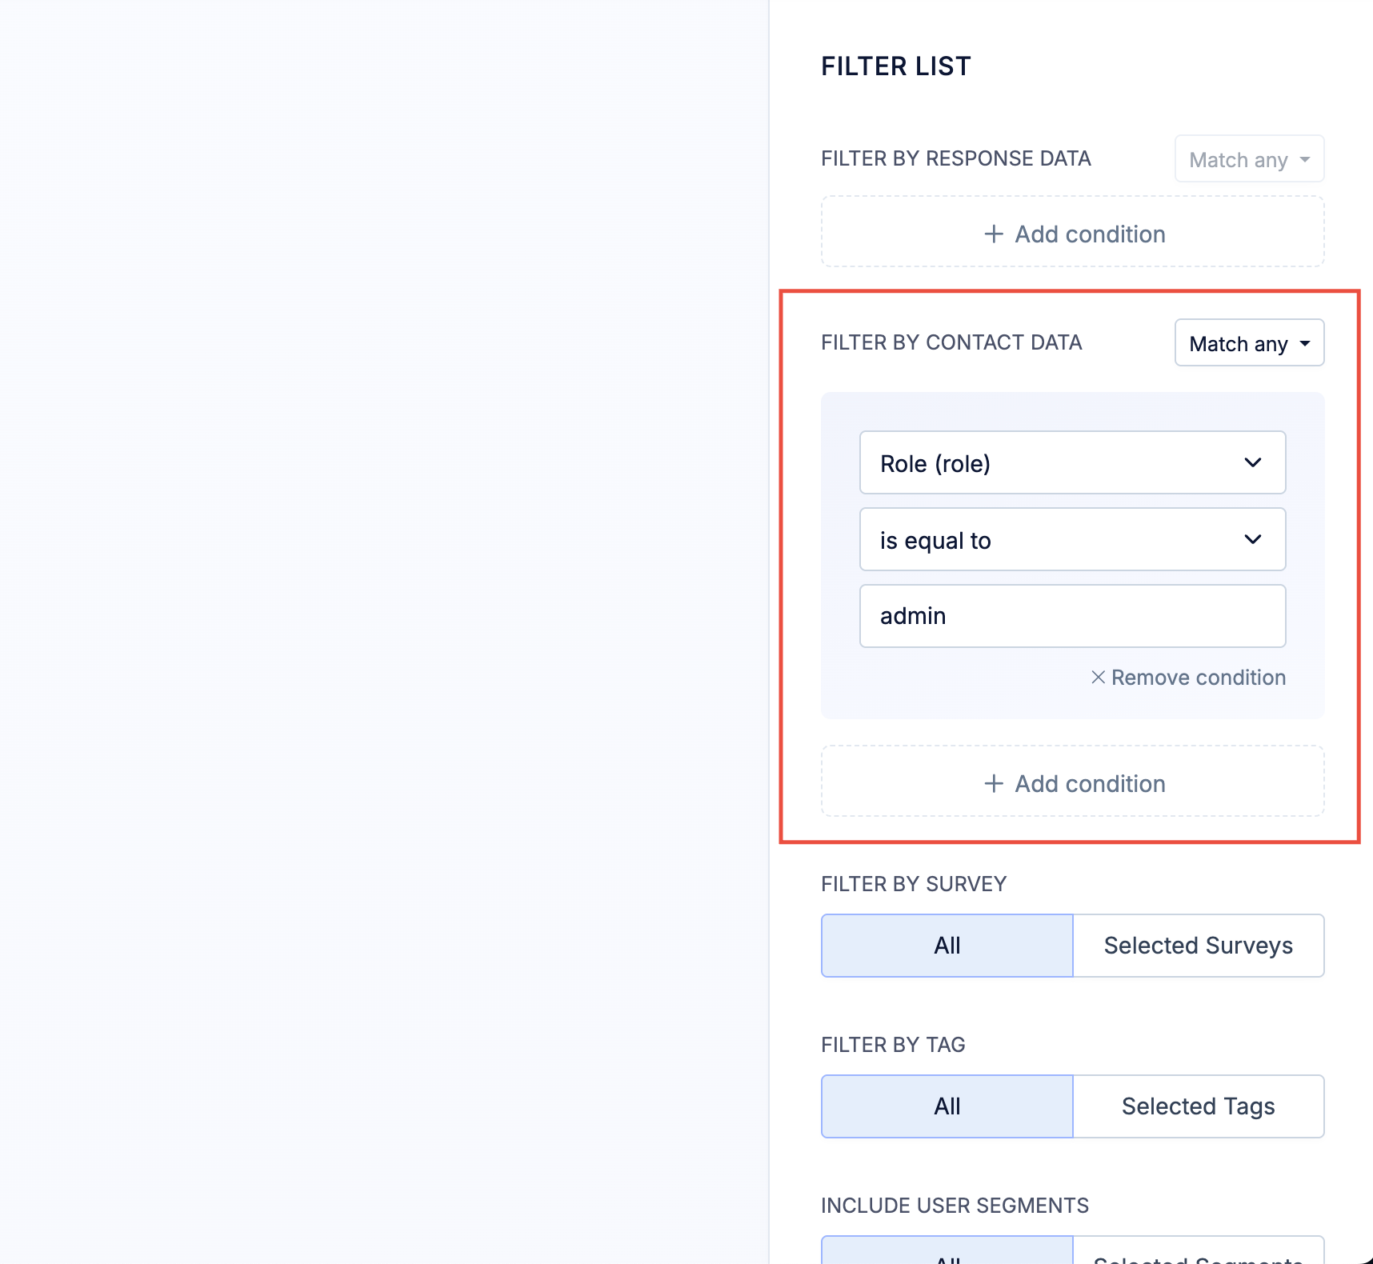Click caret arrow in contact data Match any
This screenshot has width=1373, height=1264.
pos(1305,344)
